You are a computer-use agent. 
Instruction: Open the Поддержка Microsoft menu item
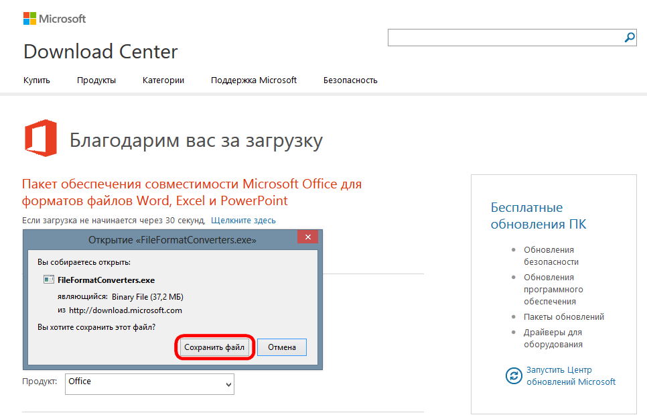[x=254, y=80]
